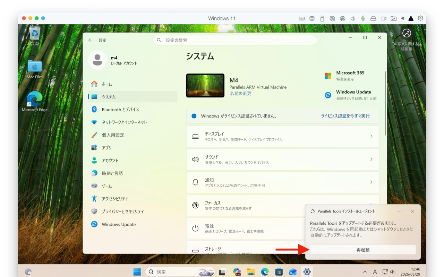This screenshot has height=277, width=444.
Task: Show hidden system tray icons
Action: pyautogui.click(x=365, y=272)
